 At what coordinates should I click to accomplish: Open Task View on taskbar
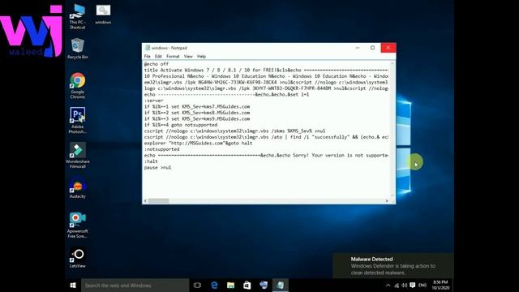(197, 285)
